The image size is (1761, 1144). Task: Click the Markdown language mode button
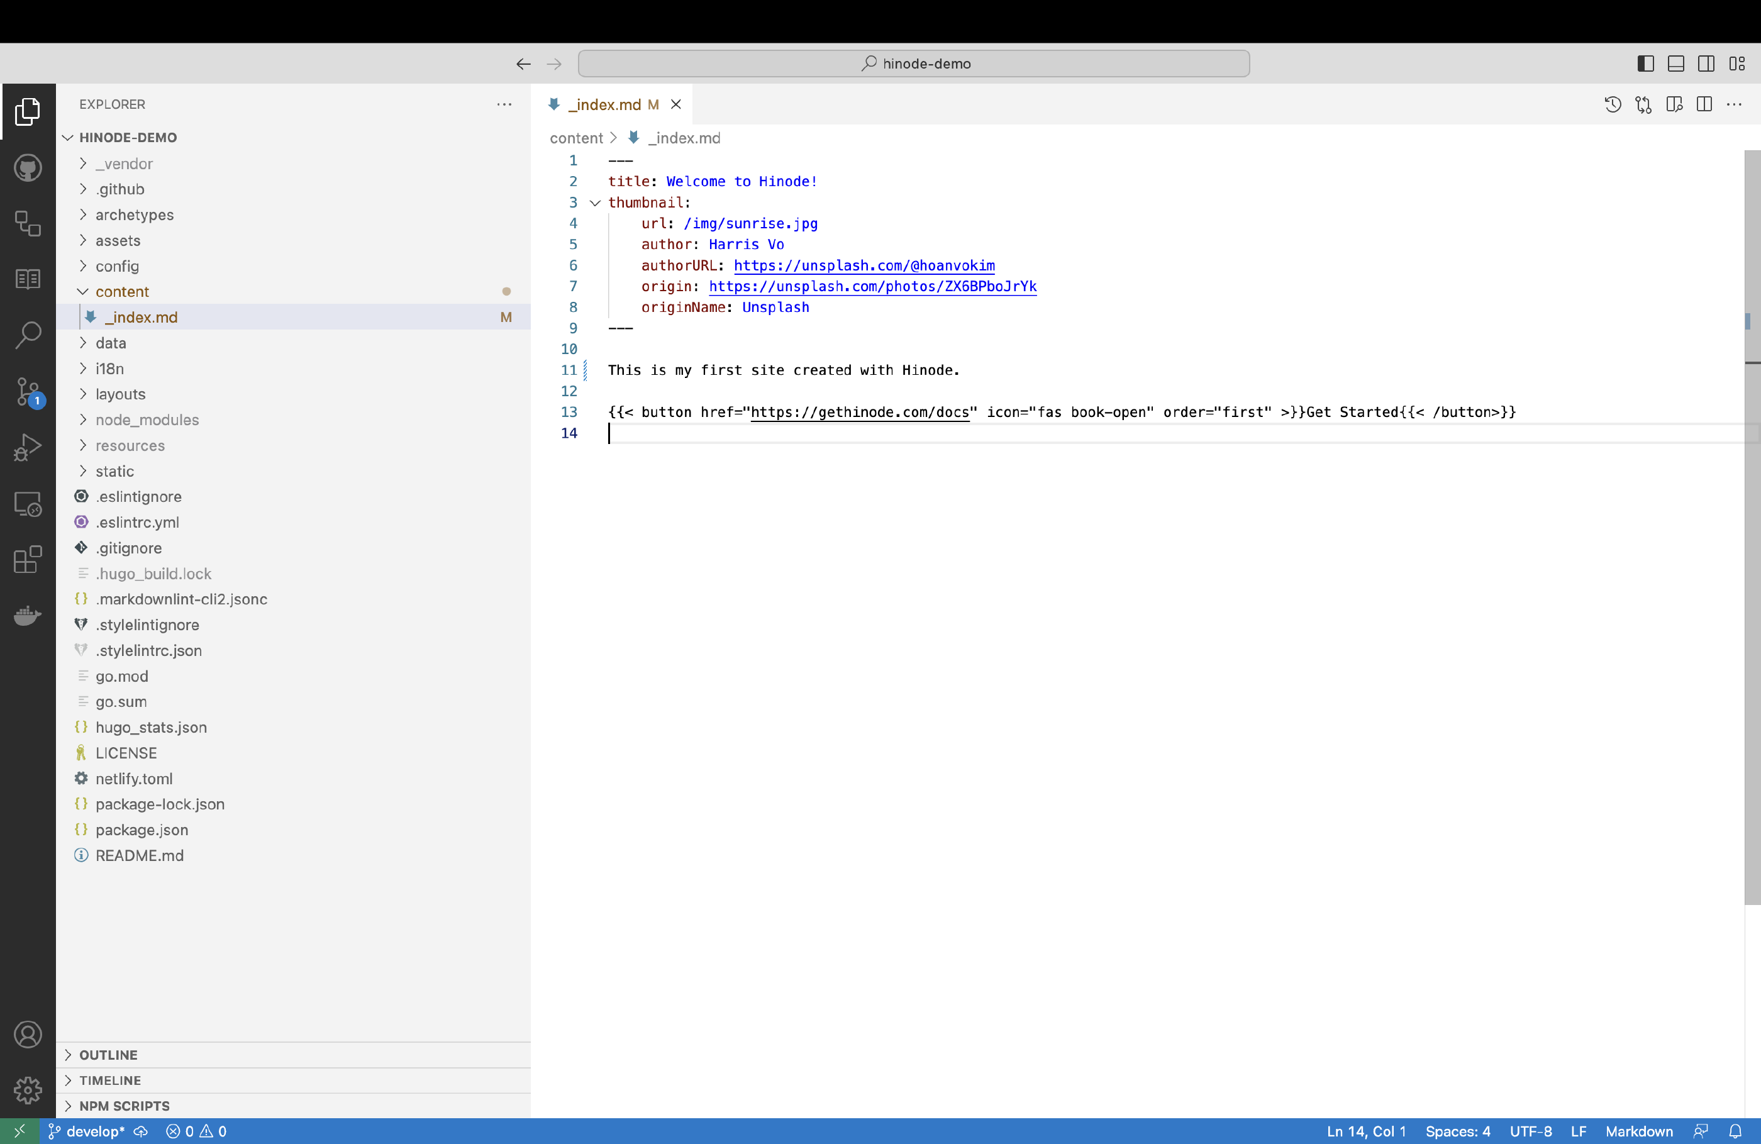[x=1638, y=1131]
